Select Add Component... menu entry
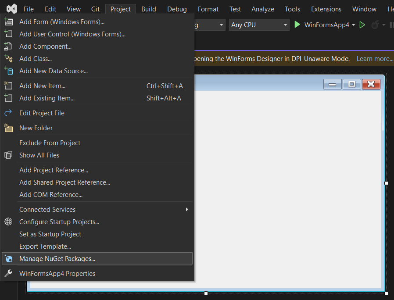 tap(97, 46)
